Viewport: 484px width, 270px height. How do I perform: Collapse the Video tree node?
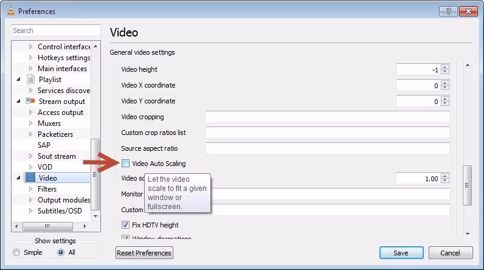coord(18,178)
